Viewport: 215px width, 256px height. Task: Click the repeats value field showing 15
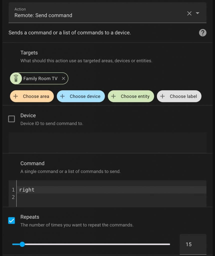pyautogui.click(x=193, y=244)
